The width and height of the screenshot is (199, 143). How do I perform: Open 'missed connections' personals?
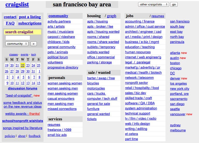pyautogui.click(x=62, y=109)
